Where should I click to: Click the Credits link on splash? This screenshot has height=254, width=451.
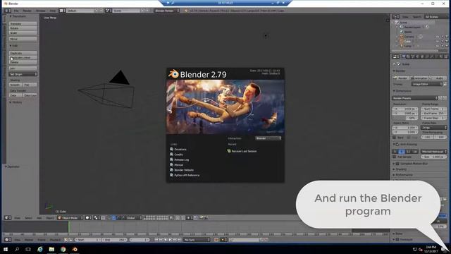click(x=176, y=155)
